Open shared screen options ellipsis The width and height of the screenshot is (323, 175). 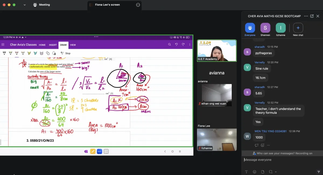[138, 5]
